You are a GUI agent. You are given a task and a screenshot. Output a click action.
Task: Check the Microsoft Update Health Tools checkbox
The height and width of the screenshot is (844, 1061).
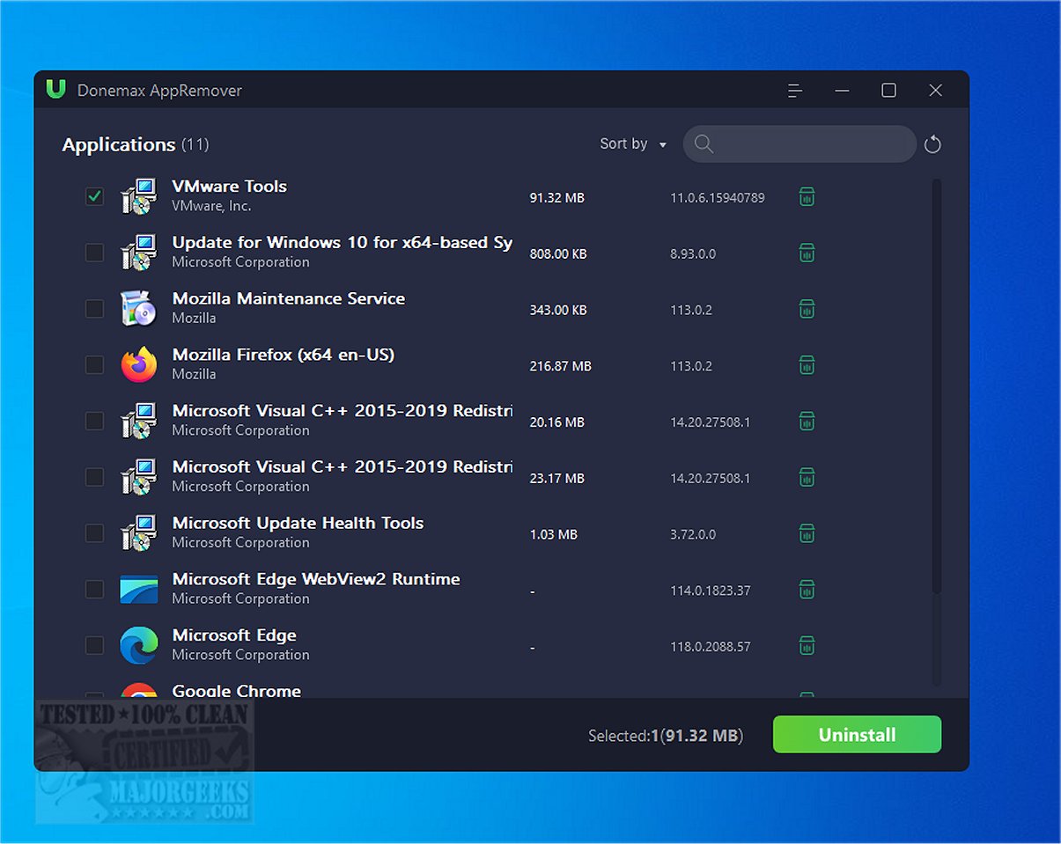(94, 533)
